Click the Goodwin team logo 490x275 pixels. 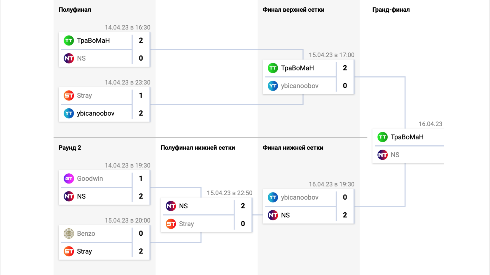tap(69, 179)
